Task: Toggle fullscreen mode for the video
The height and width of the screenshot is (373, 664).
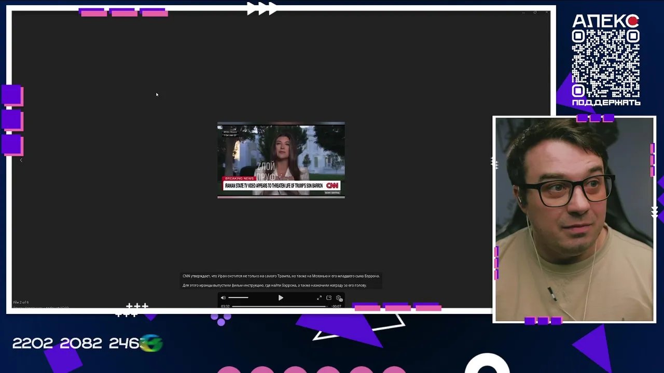Action: pyautogui.click(x=319, y=298)
